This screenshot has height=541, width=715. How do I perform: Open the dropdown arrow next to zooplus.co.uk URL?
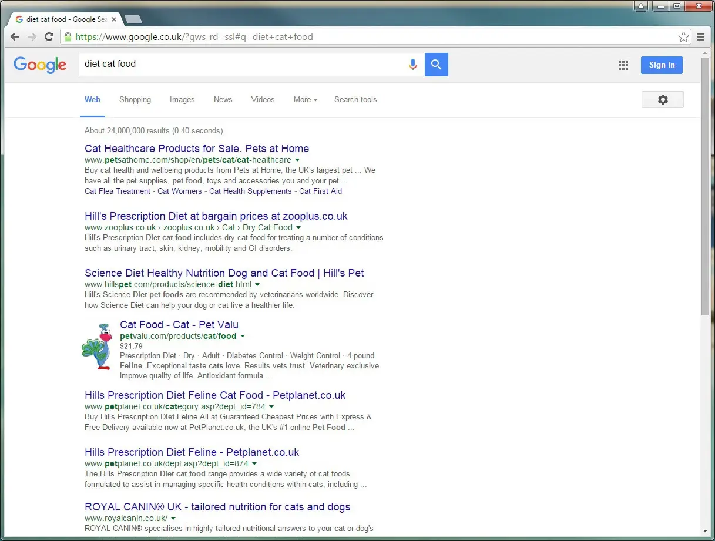[298, 227]
